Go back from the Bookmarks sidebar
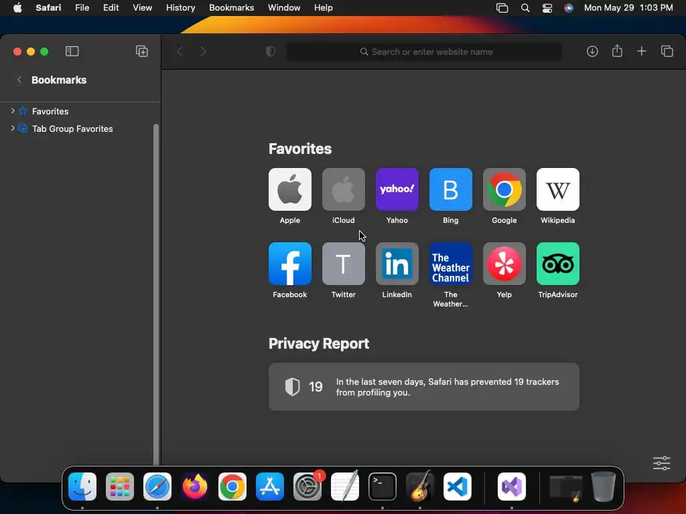 pos(19,80)
